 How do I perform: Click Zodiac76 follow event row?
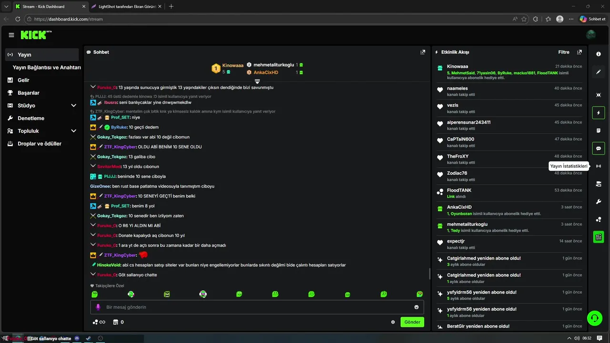(509, 176)
